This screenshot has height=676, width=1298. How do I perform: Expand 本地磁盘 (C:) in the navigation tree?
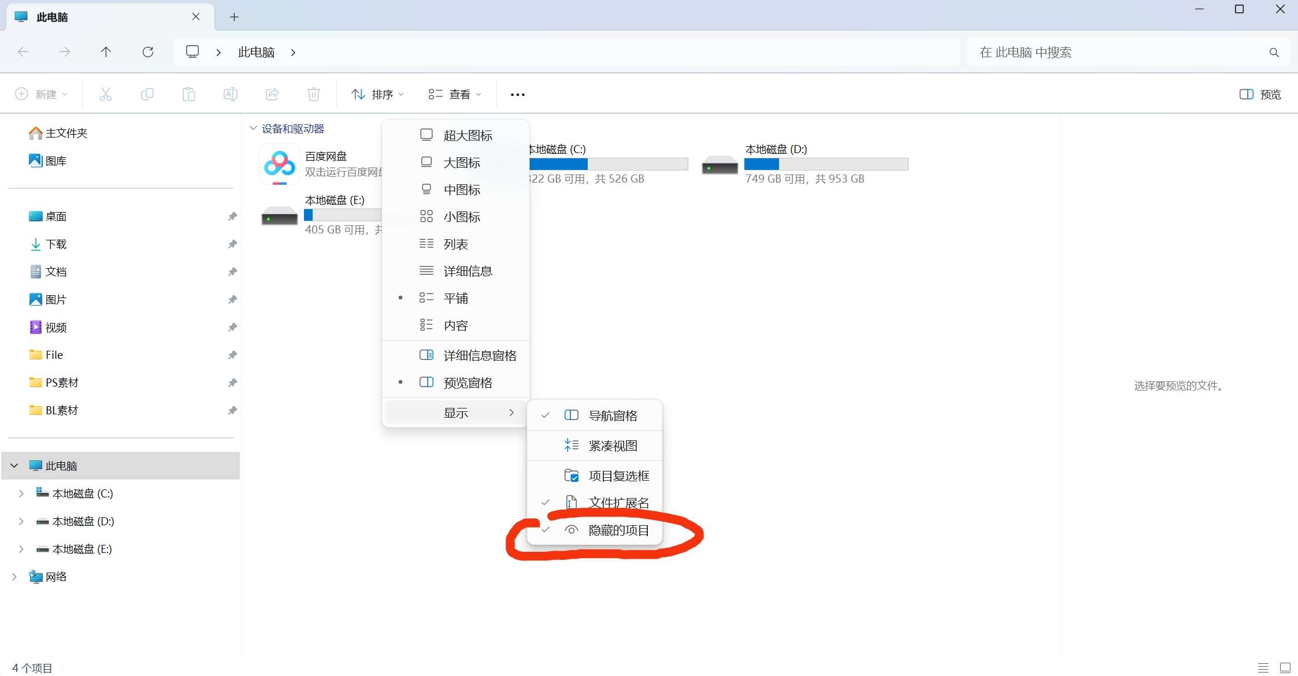21,493
